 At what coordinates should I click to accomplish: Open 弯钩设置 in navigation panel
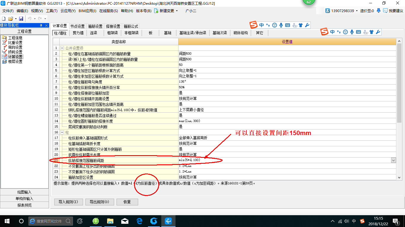[x=15, y=47]
